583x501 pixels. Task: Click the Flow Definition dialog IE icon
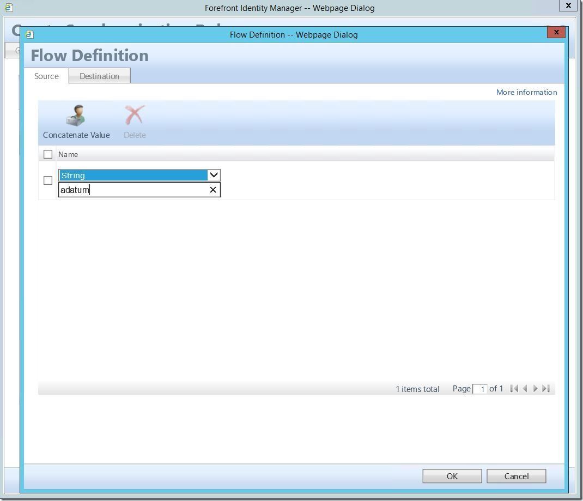click(29, 34)
